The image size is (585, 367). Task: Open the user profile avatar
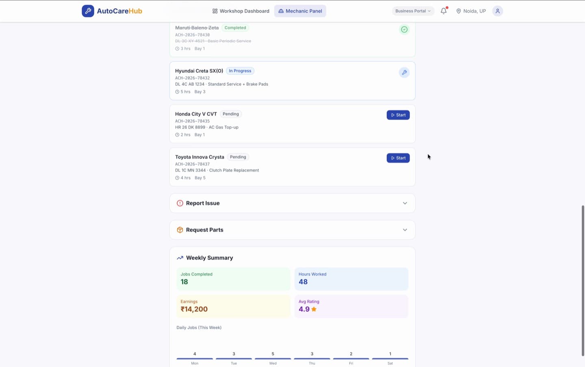[x=497, y=11]
